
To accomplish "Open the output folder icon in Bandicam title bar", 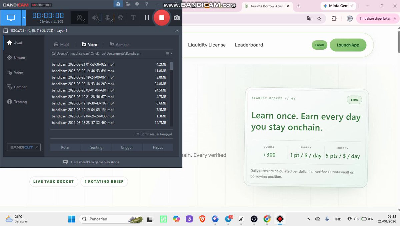I will [x=128, y=4].
